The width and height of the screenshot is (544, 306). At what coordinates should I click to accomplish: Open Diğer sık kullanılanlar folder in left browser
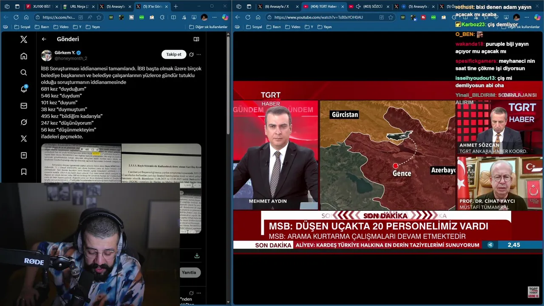point(208,27)
